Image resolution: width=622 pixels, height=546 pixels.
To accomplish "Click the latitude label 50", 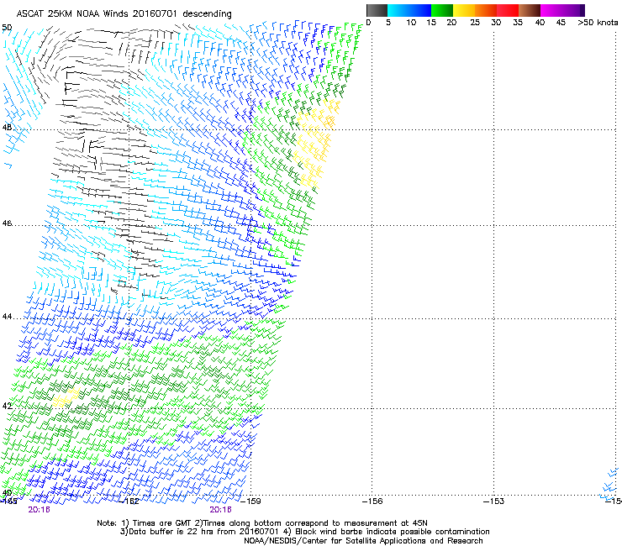I will tap(7, 28).
